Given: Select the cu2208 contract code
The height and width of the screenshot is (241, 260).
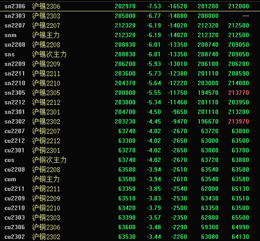Looking at the screenshot, I should pyautogui.click(x=15, y=170).
